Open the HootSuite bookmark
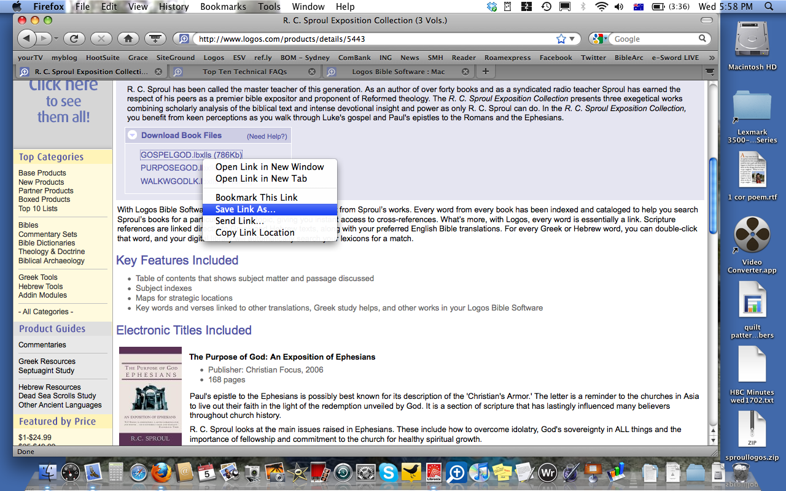 [103, 57]
